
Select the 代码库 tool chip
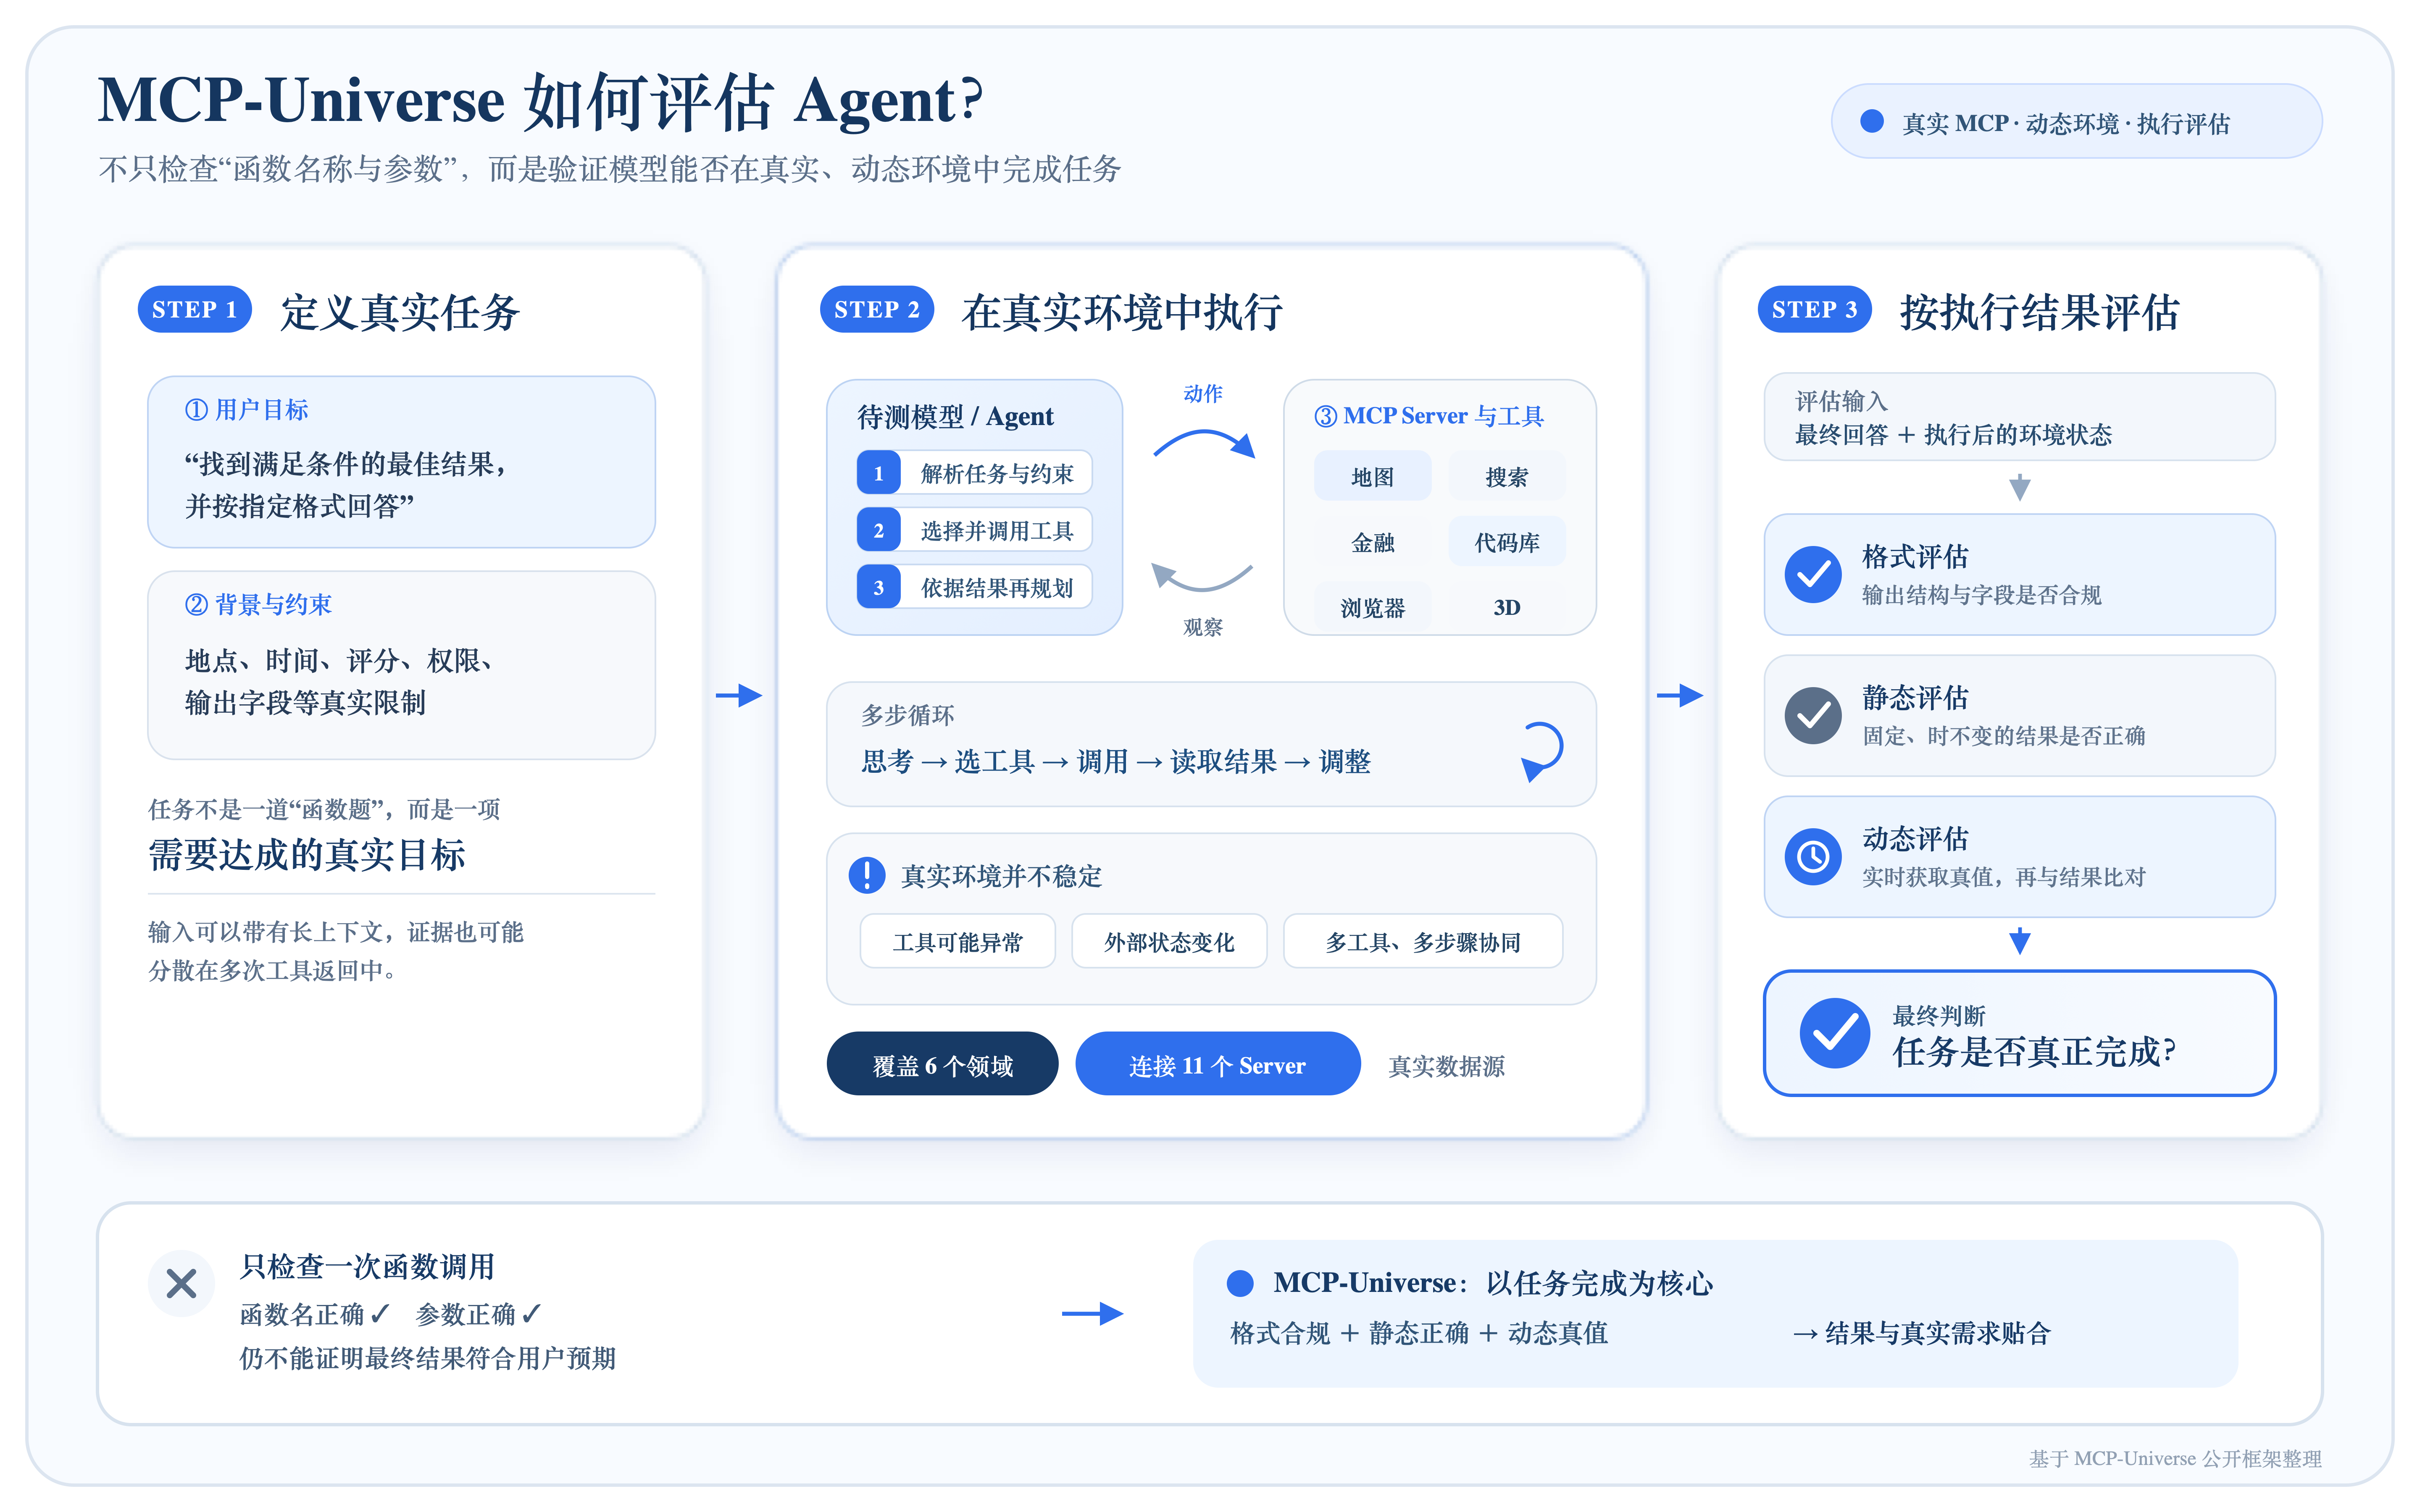tap(1506, 542)
